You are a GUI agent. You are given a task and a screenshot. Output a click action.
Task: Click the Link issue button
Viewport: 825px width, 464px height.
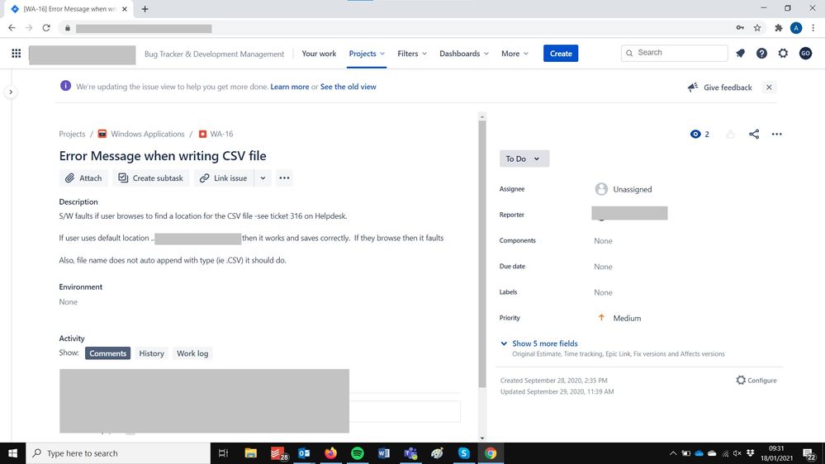tap(224, 178)
